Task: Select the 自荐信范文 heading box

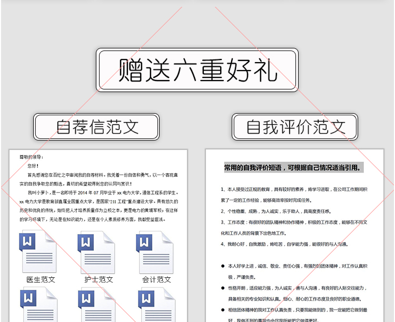Action: click(96, 127)
